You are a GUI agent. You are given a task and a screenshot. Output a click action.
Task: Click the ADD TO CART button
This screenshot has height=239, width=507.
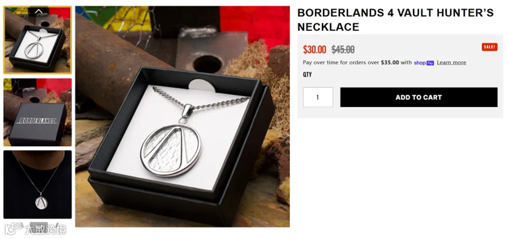pos(418,97)
